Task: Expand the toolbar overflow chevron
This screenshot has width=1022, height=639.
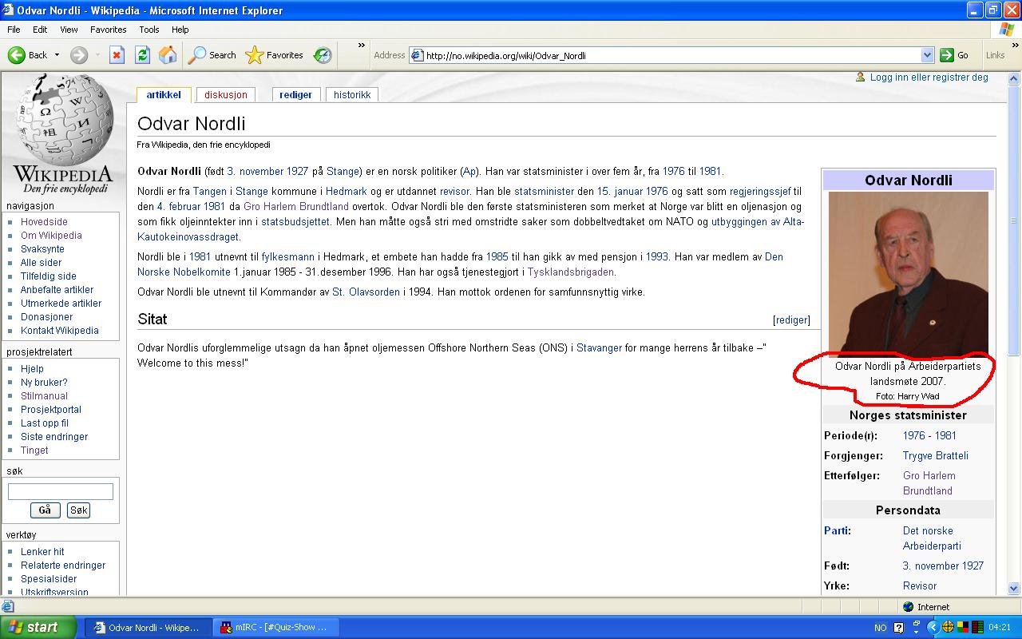Action: point(361,46)
